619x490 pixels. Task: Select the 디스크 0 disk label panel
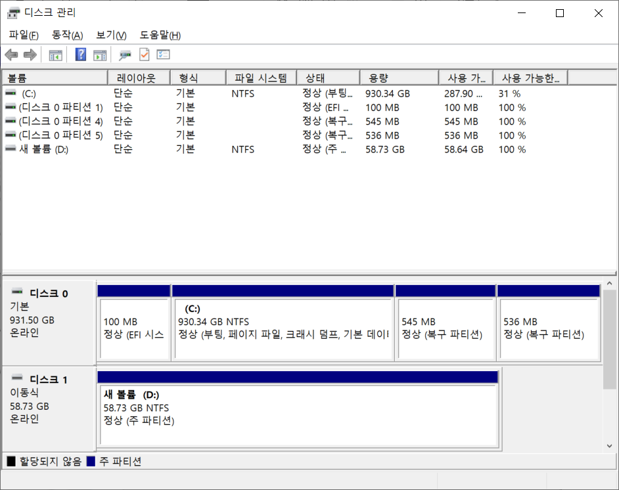coord(49,322)
